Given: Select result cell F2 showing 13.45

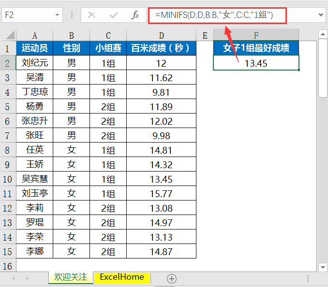Looking at the screenshot, I should [x=256, y=63].
